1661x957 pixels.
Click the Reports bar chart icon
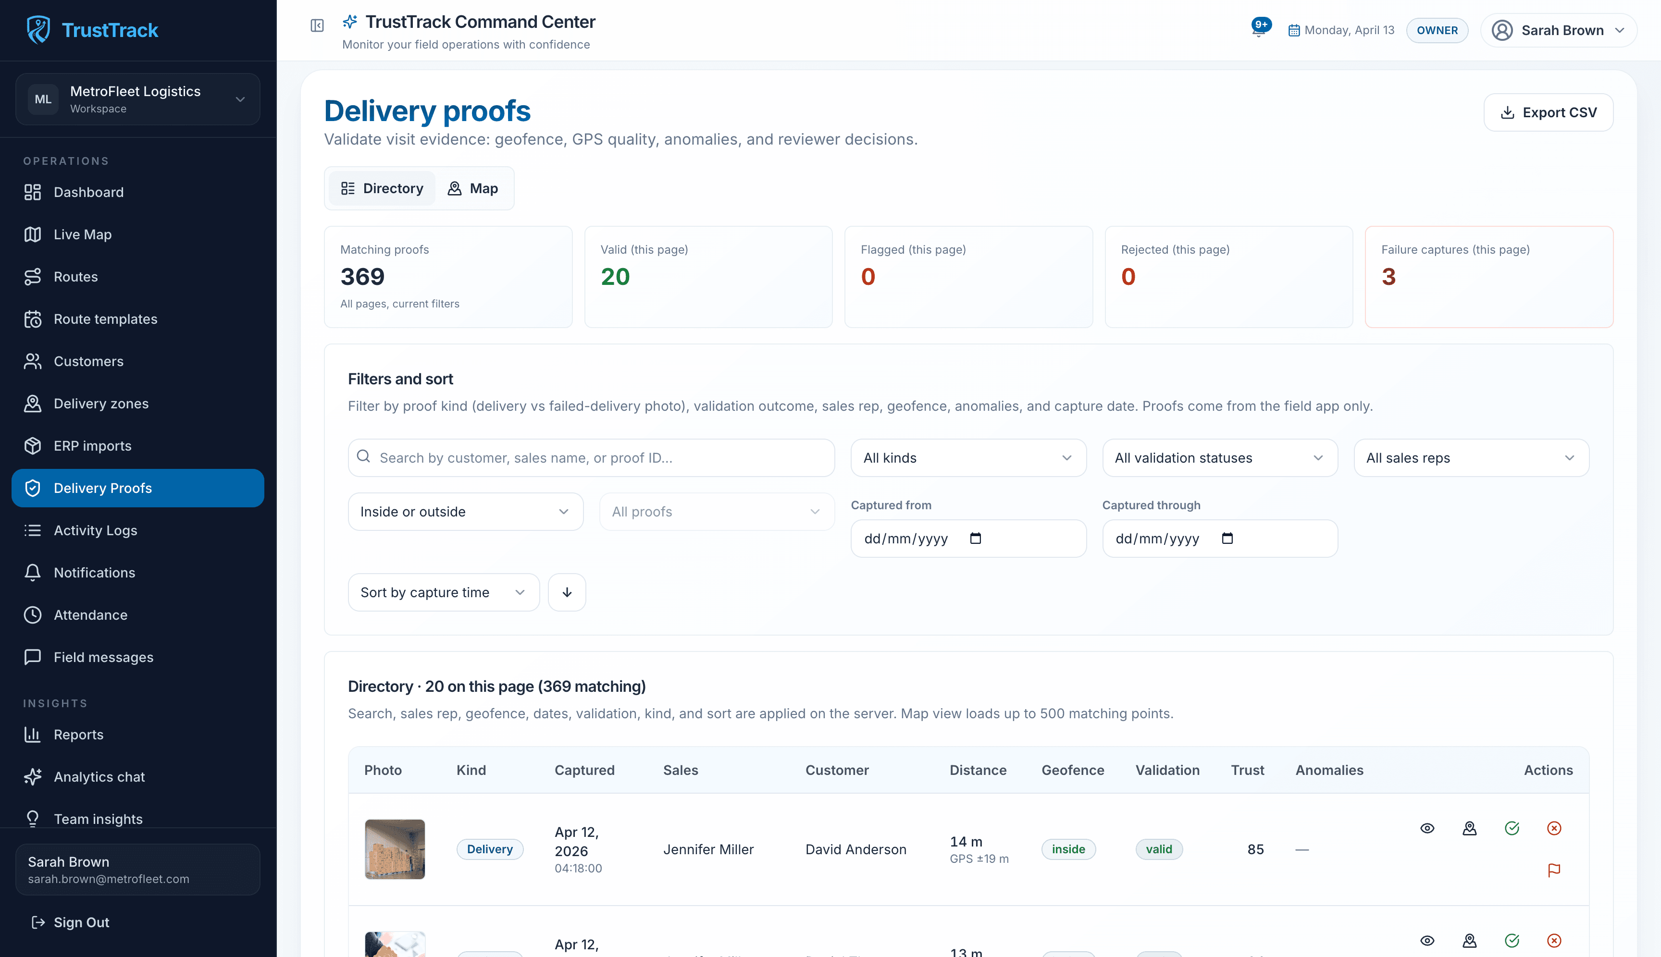click(x=32, y=734)
